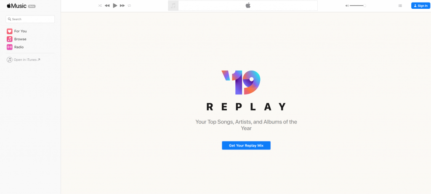This screenshot has width=431, height=194.
Task: Skip back to the previous track
Action: point(107,5)
